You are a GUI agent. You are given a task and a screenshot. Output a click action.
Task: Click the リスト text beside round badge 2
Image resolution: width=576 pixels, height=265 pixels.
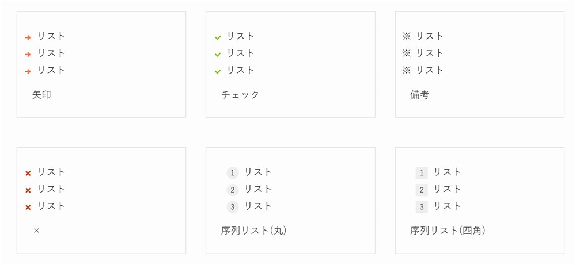click(258, 189)
